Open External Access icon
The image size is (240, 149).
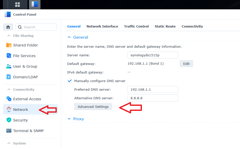(9, 99)
